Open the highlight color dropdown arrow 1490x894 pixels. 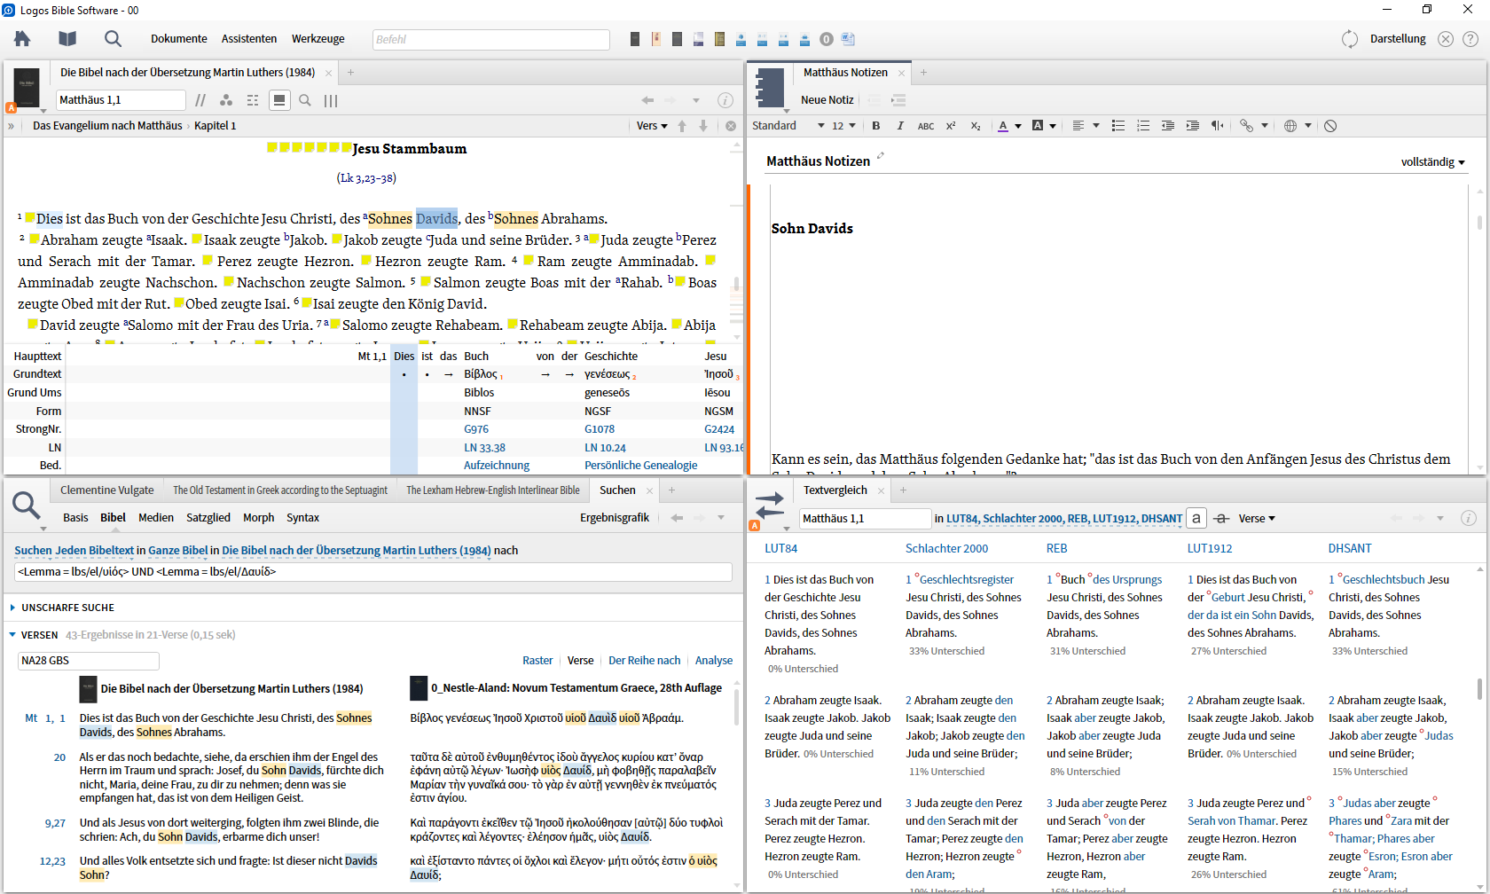(1053, 126)
